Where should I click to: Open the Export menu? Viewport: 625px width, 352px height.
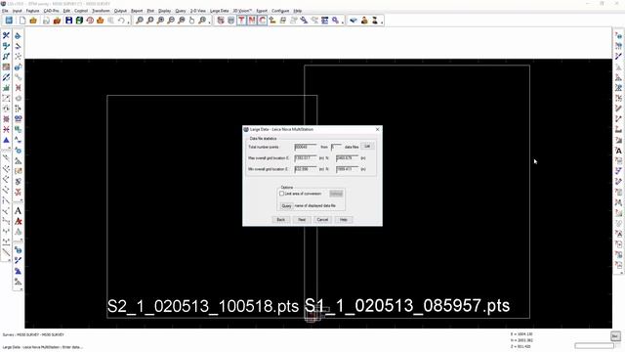262,11
